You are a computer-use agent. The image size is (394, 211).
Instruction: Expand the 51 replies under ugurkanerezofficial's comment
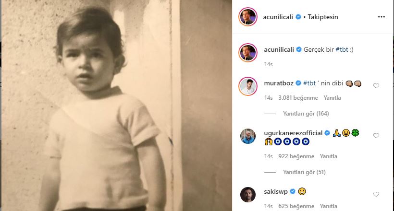pyautogui.click(x=304, y=172)
